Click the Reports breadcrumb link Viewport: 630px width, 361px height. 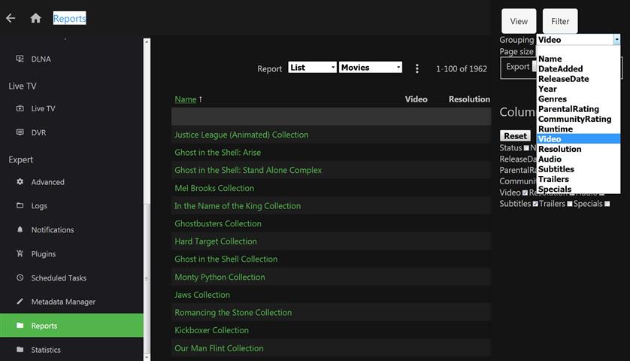(69, 18)
